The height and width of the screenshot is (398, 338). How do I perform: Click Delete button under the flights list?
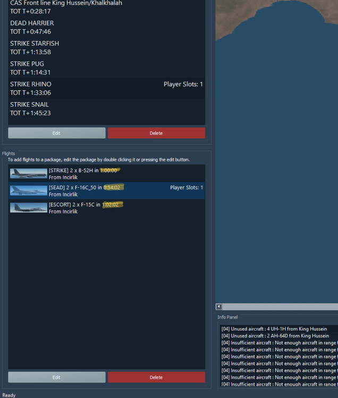(x=156, y=377)
